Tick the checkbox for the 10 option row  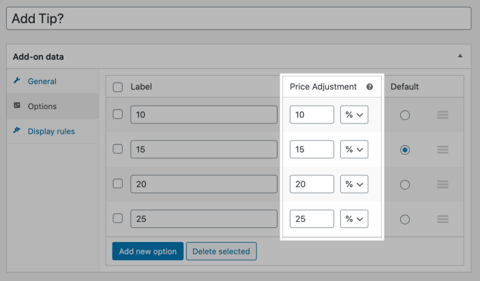point(117,115)
